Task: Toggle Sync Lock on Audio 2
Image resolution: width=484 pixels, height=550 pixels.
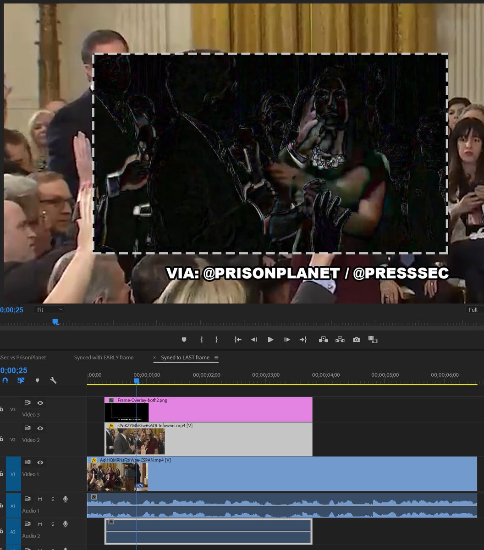Action: pos(27,524)
